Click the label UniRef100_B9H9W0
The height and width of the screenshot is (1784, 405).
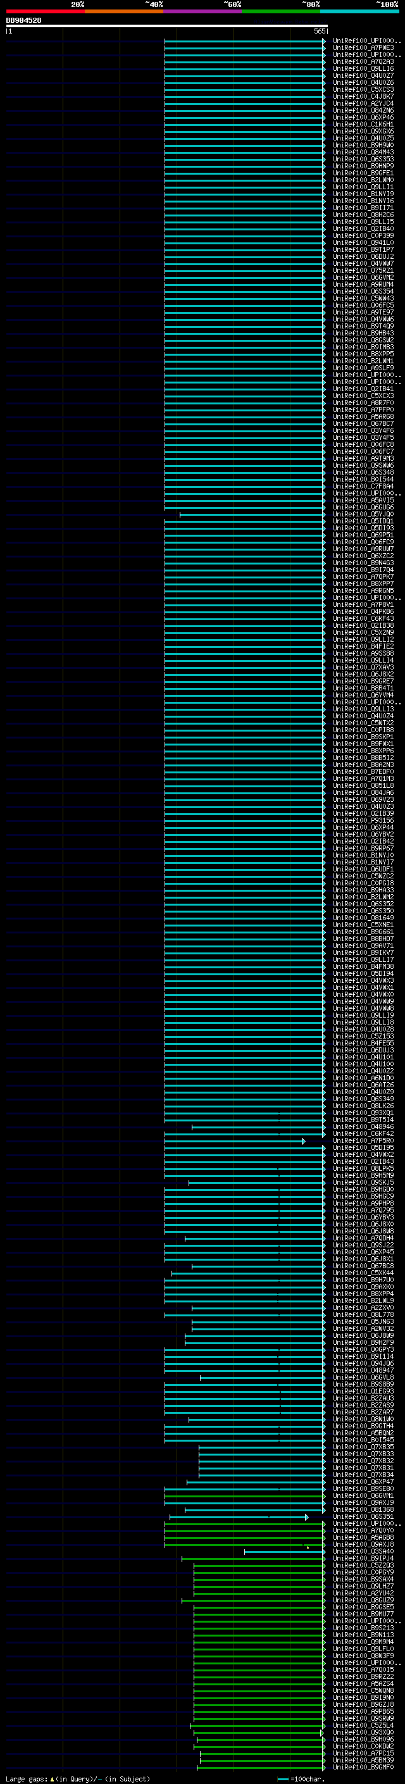click(363, 146)
